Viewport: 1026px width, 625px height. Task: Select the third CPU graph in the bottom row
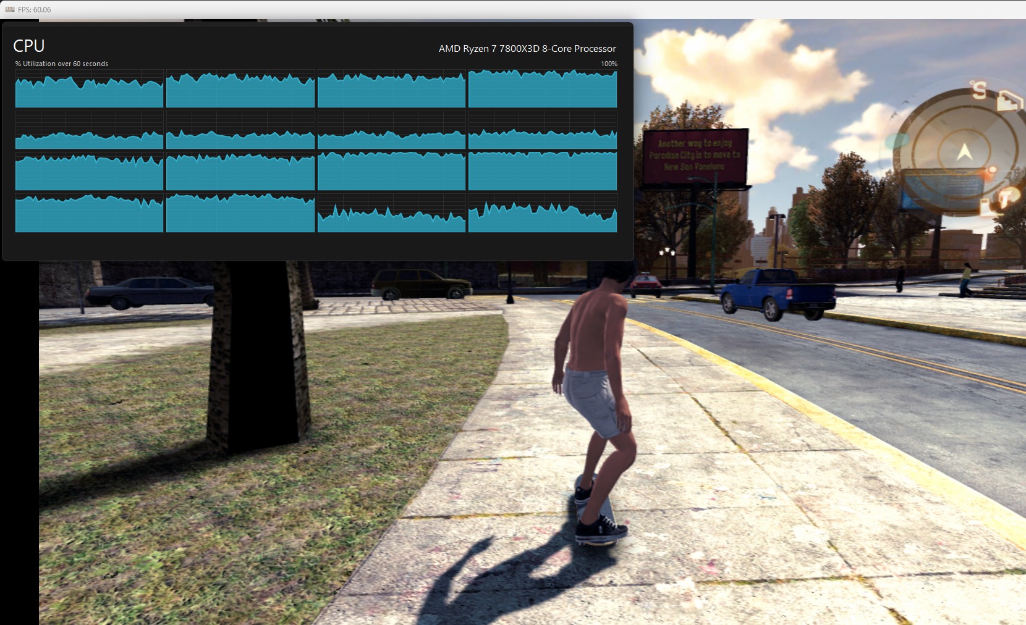coord(391,213)
